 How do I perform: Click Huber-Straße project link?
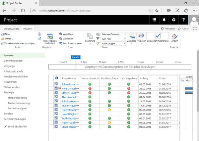pyautogui.click(x=69, y=123)
